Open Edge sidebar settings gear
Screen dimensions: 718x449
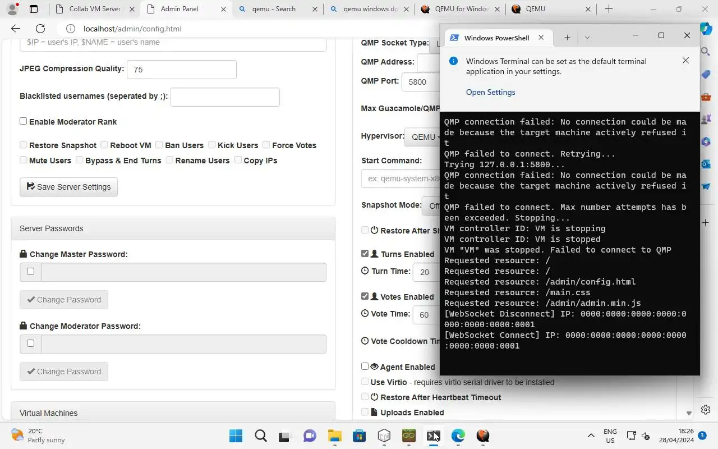pos(706,410)
